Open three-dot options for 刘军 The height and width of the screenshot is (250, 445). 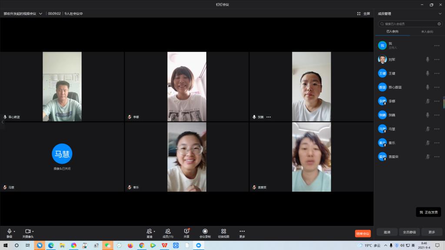(437, 59)
